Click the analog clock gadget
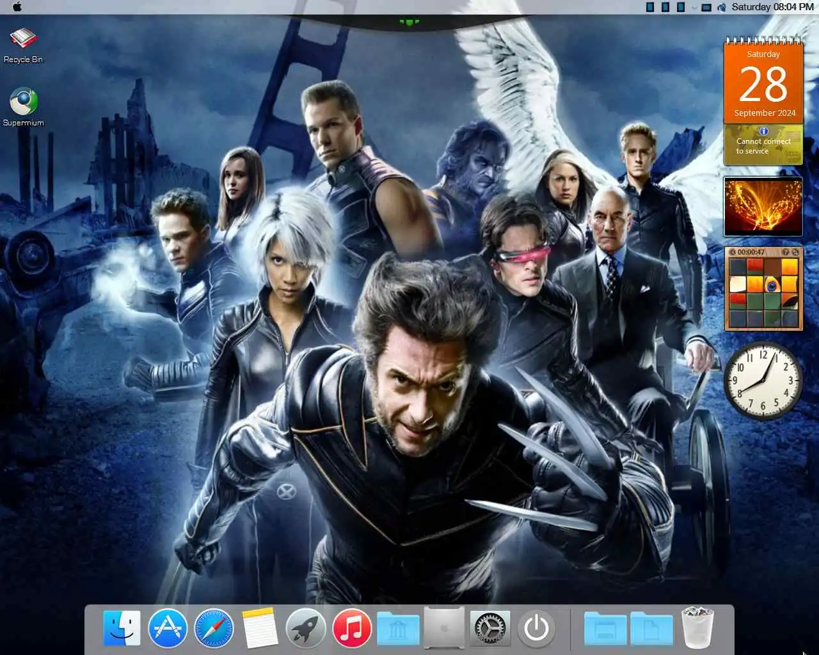This screenshot has height=655, width=819. click(763, 381)
